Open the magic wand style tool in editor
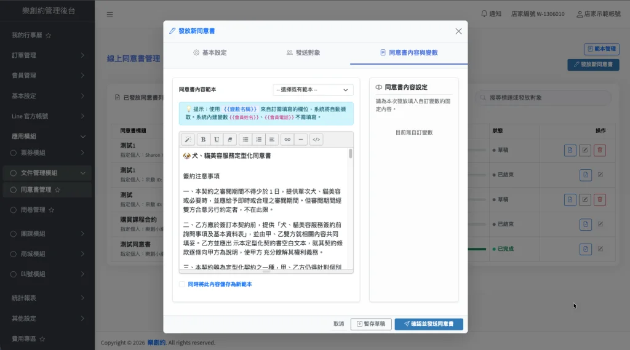 (x=188, y=140)
